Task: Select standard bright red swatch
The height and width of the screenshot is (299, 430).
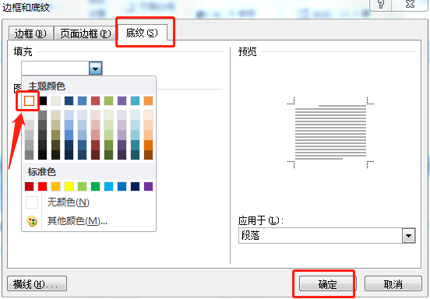Action: [43, 186]
